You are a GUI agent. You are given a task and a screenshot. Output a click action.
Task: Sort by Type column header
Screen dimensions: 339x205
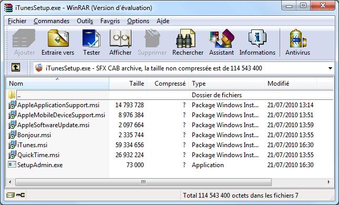click(227, 83)
